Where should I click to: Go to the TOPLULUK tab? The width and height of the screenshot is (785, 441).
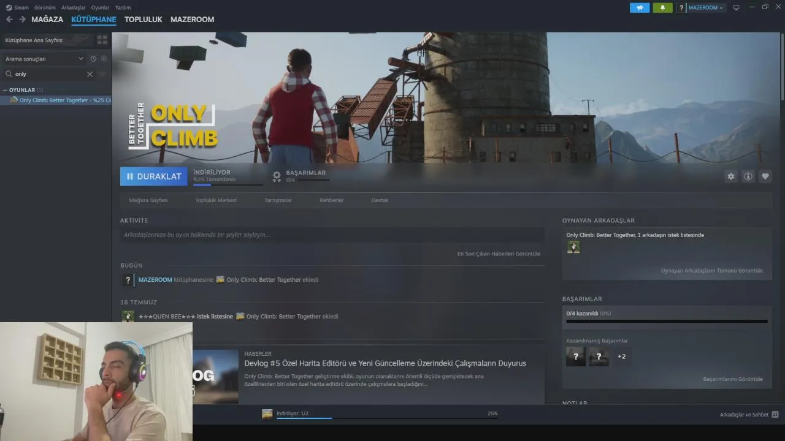tap(143, 20)
